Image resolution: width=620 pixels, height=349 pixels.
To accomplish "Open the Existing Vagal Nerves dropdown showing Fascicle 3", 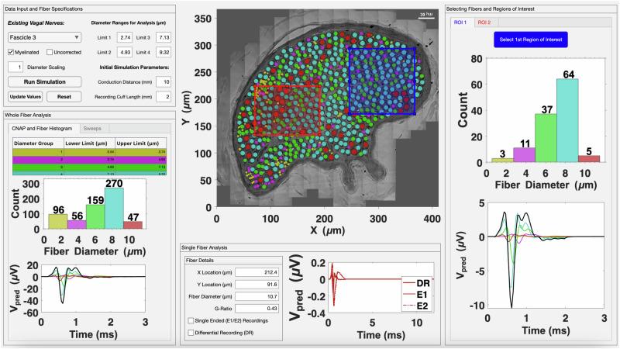I will pos(44,37).
